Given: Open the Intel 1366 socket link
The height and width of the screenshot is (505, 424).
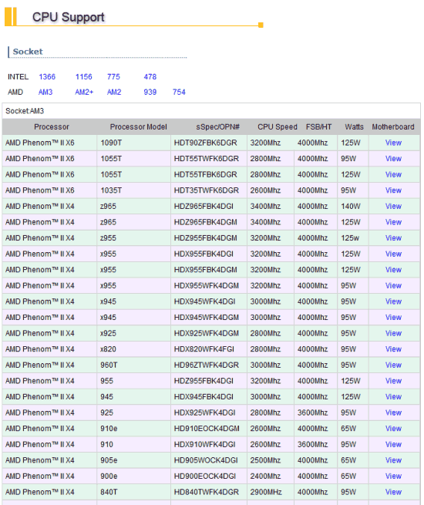Looking at the screenshot, I should 47,77.
